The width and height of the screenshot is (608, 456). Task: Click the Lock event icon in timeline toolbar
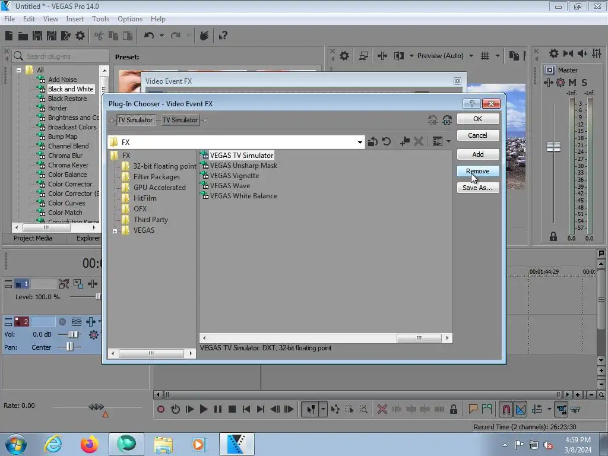[453, 409]
